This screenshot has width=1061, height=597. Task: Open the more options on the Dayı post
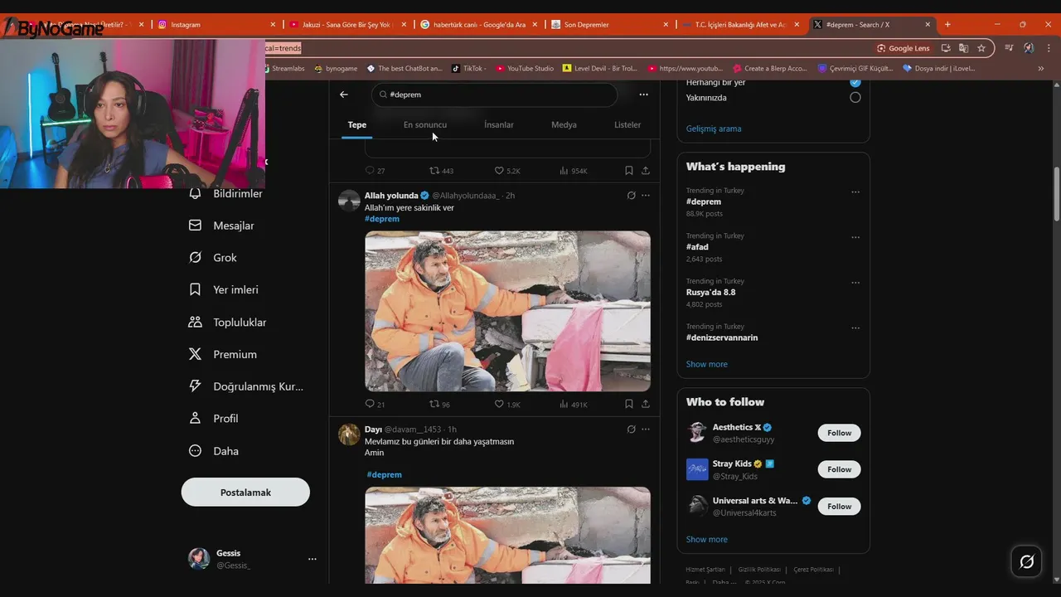coord(646,430)
